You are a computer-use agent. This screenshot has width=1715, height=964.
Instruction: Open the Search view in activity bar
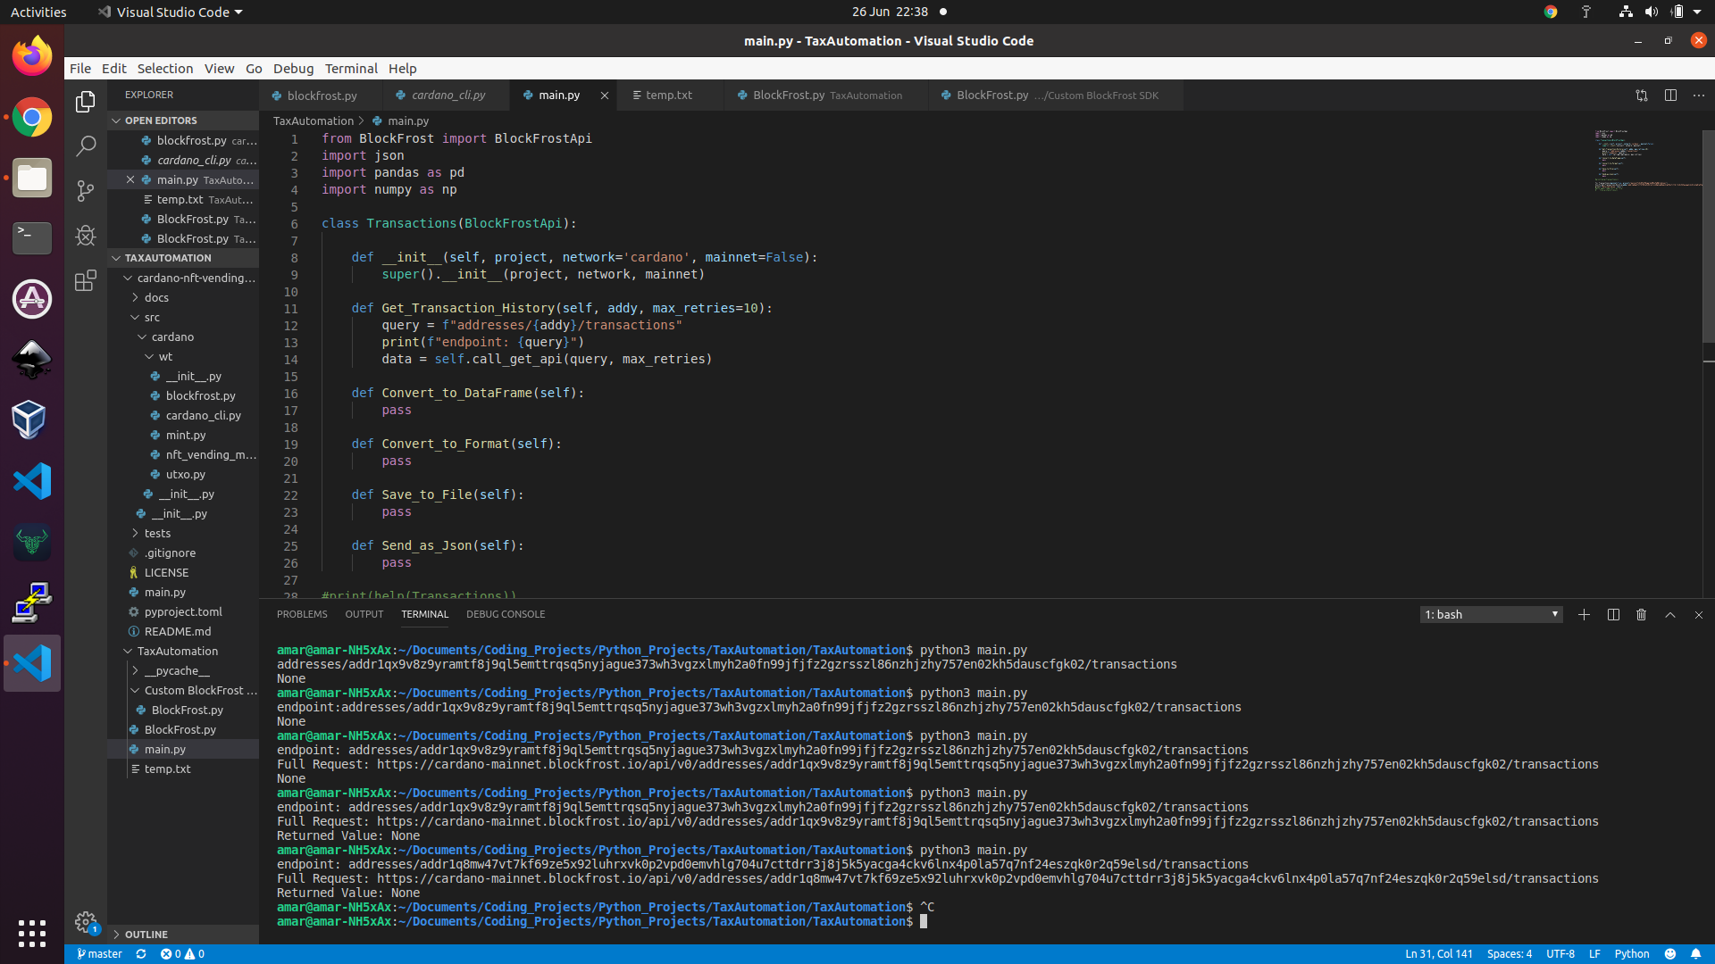[86, 146]
